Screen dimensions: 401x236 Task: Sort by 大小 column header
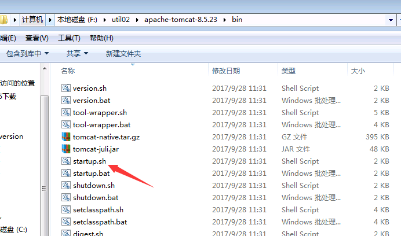click(x=358, y=71)
